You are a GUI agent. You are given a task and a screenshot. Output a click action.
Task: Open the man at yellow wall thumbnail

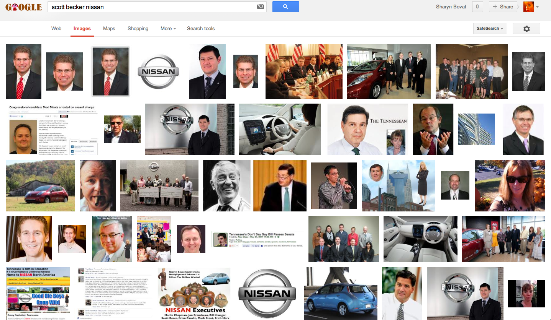pos(280,185)
